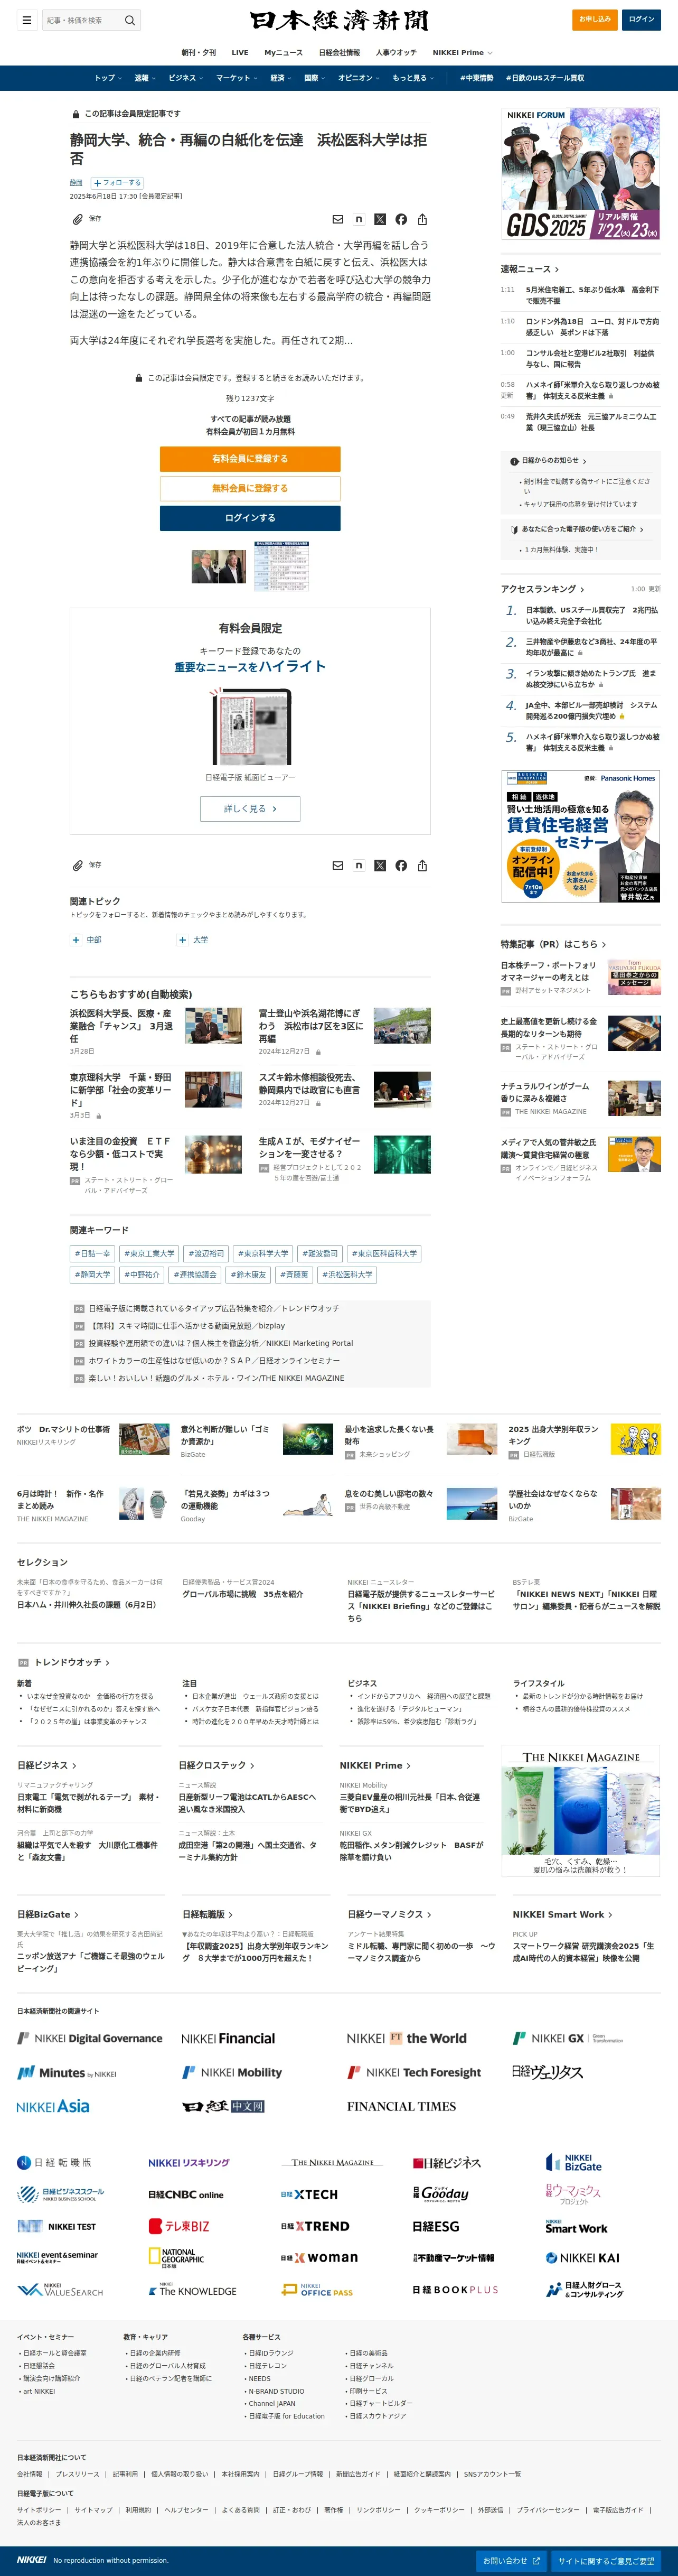Open 日経会社情報 in the navigation
Image resolution: width=678 pixels, height=2576 pixels.
(339, 52)
